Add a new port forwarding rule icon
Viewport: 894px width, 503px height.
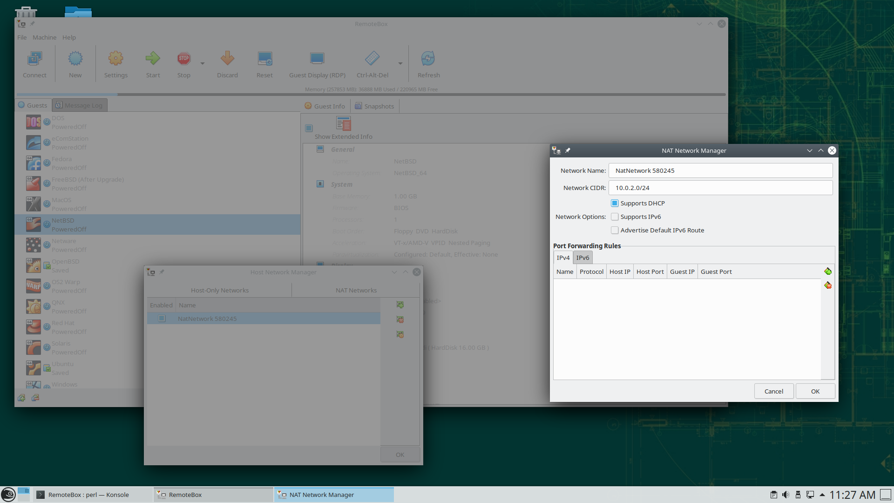pyautogui.click(x=828, y=271)
